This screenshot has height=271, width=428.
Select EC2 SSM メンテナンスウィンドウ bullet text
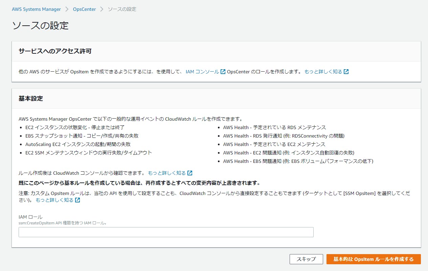[x=89, y=153]
